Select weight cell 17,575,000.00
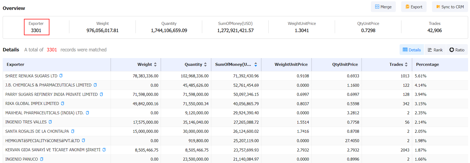 [x=146, y=122]
